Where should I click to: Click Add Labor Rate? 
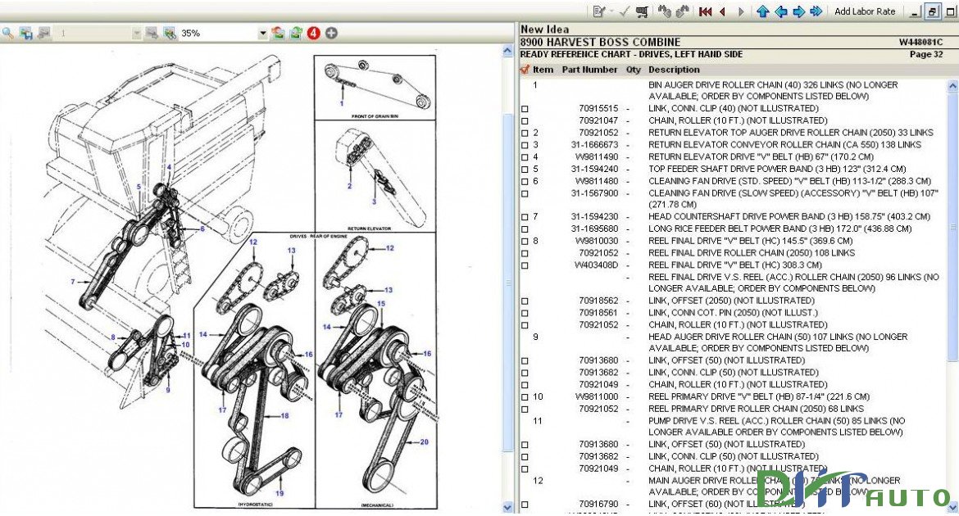[865, 11]
